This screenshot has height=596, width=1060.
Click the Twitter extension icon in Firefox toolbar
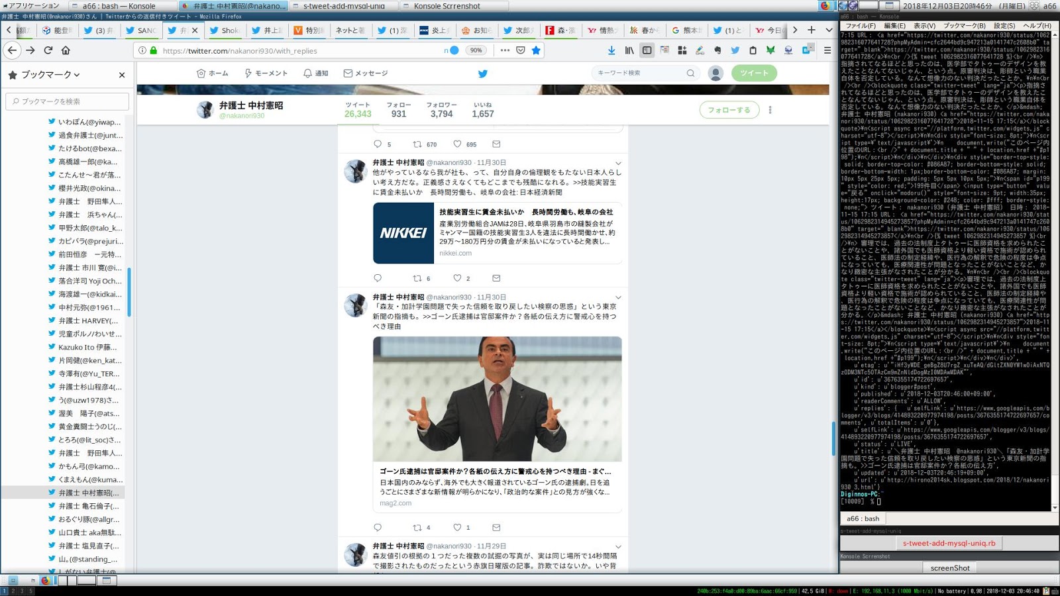(x=735, y=50)
